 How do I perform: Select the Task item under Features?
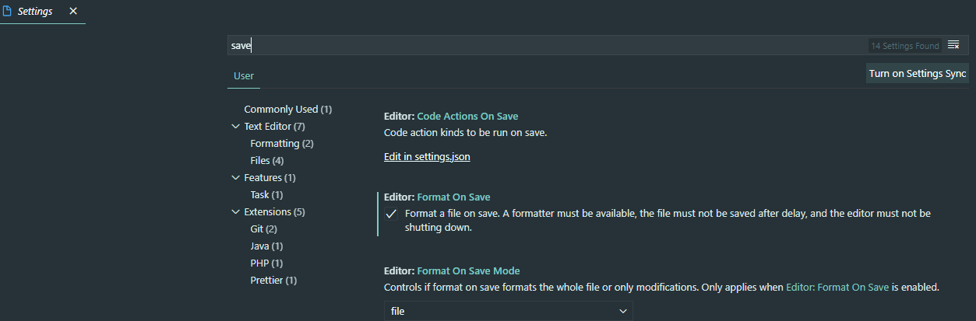click(x=266, y=194)
